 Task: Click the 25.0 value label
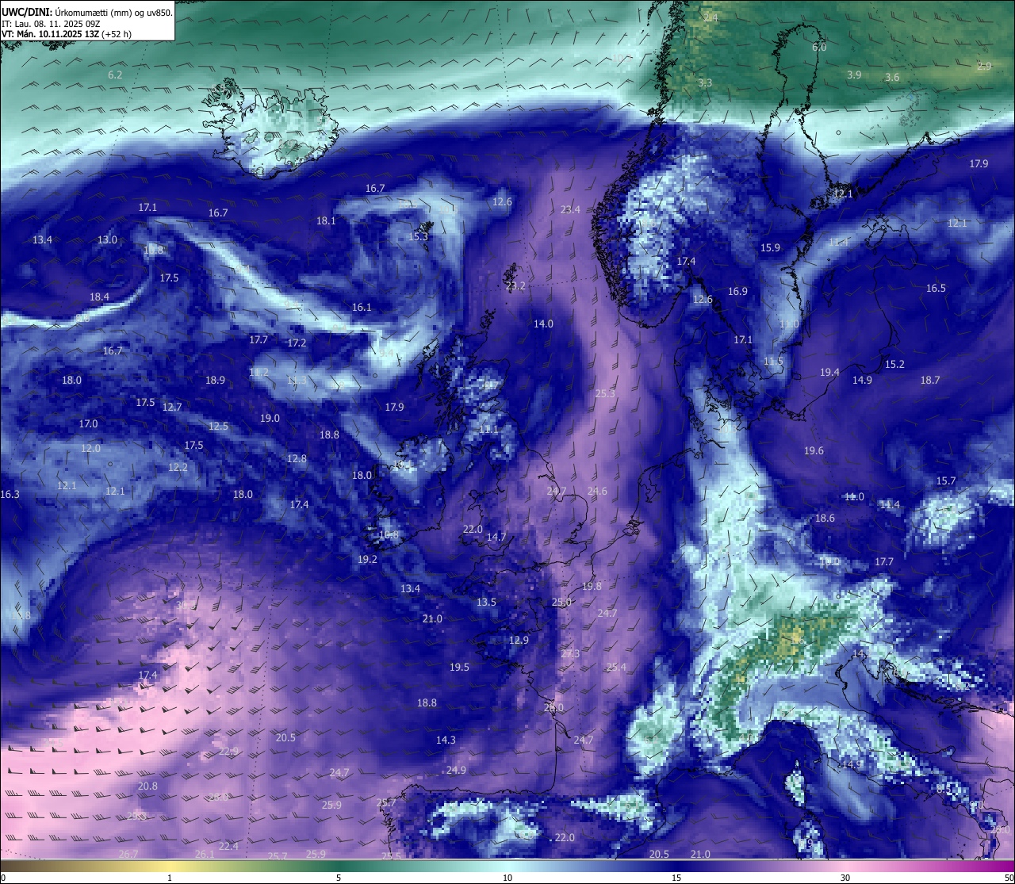[561, 602]
